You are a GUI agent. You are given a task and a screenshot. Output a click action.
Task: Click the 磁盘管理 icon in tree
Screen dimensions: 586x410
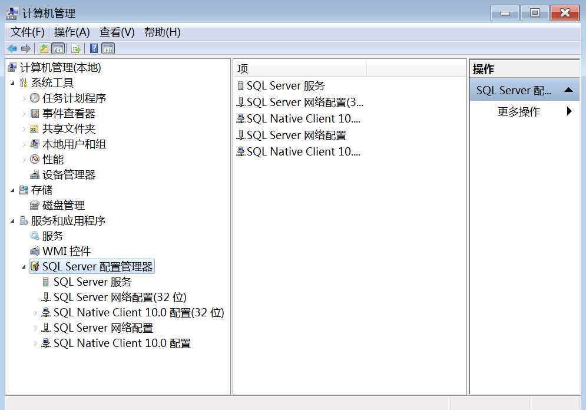click(x=34, y=205)
